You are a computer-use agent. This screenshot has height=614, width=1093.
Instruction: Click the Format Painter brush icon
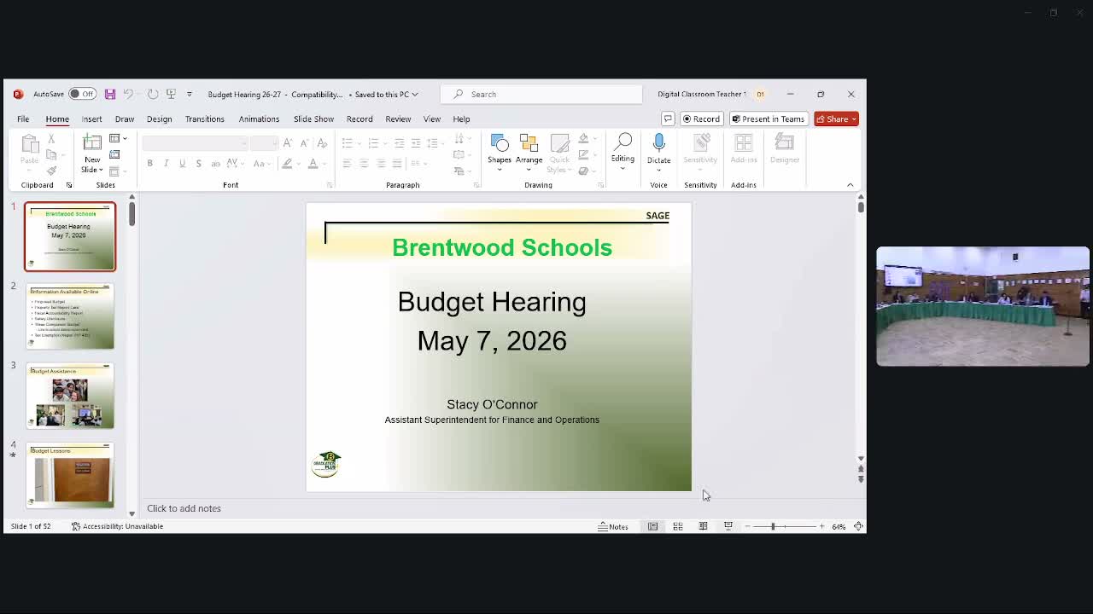pyautogui.click(x=51, y=171)
